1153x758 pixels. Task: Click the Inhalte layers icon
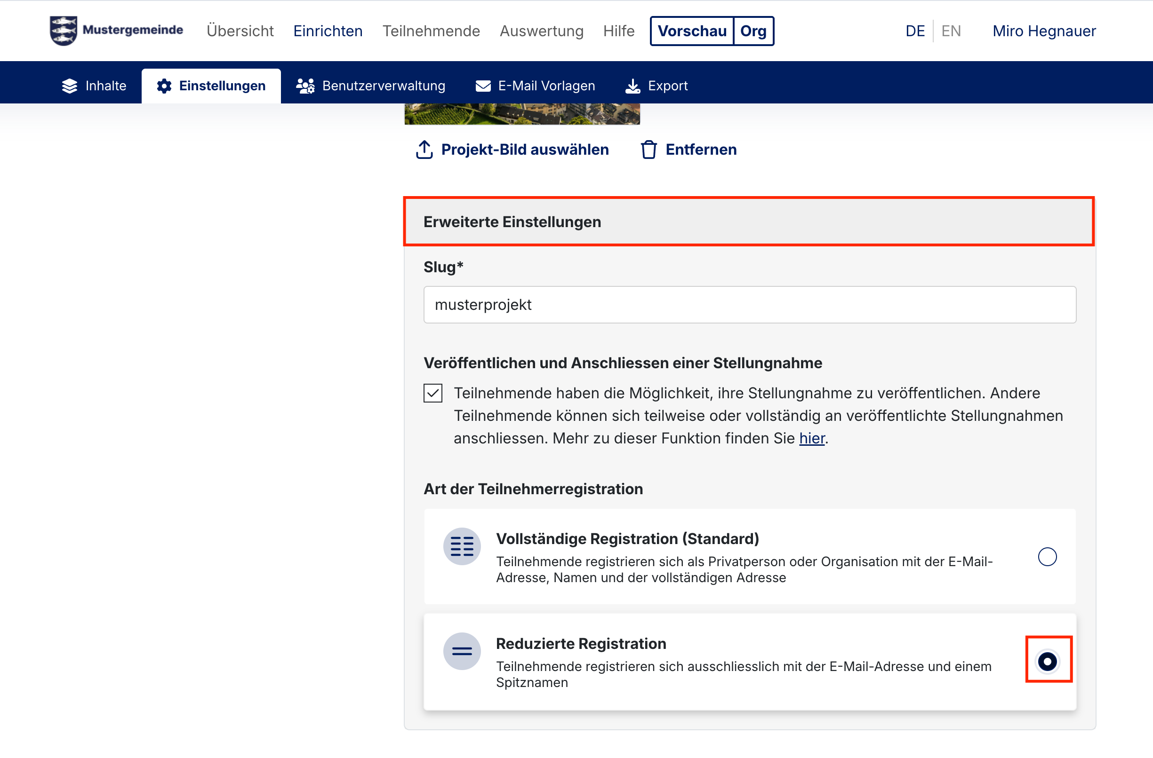(x=70, y=86)
